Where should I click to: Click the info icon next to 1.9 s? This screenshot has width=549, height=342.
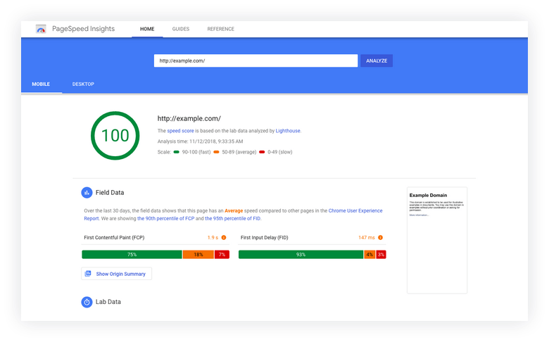pos(224,237)
